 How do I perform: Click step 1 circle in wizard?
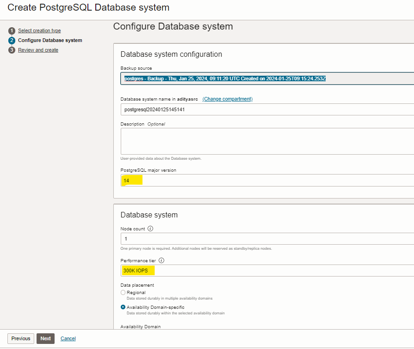point(12,31)
